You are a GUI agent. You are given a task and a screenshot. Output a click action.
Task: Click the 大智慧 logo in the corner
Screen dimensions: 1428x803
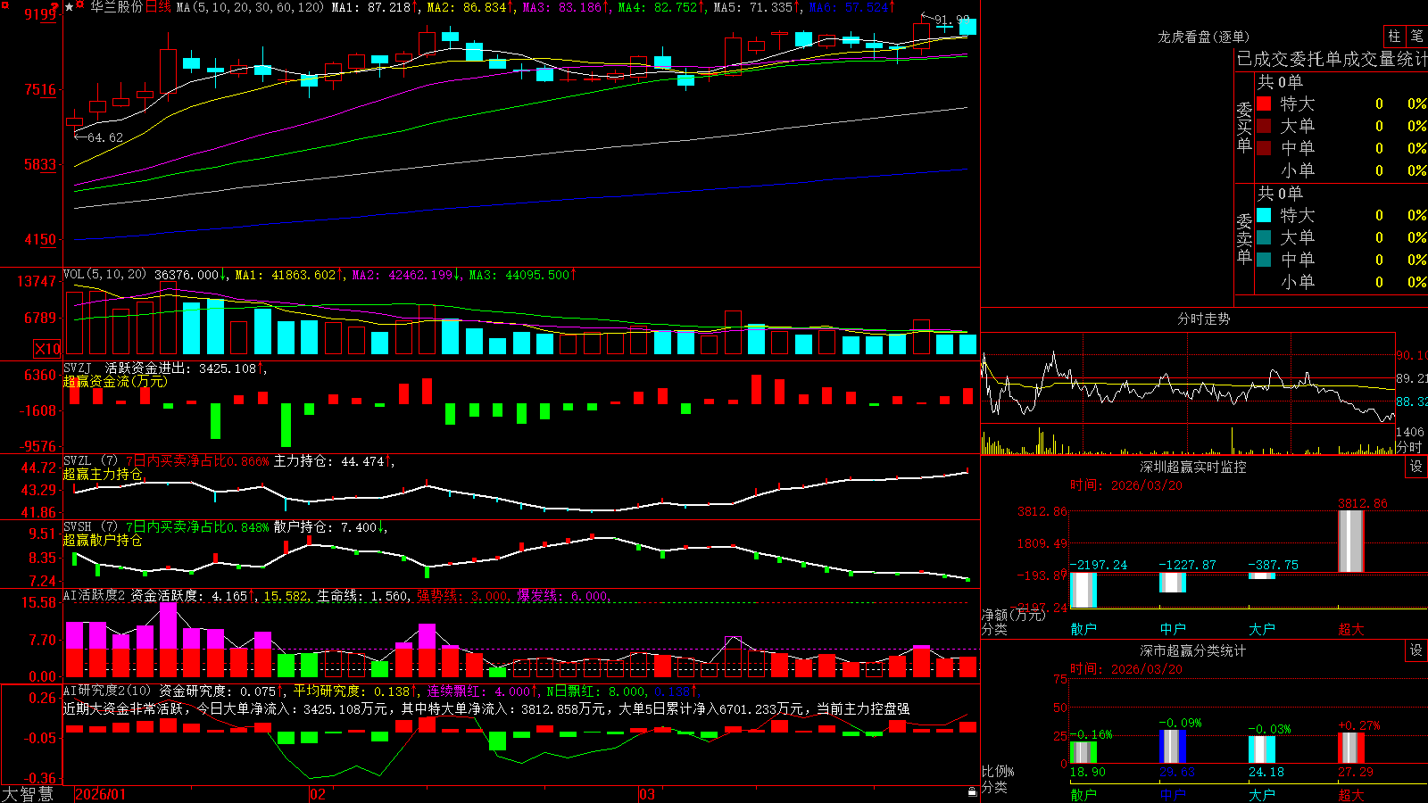[28, 794]
